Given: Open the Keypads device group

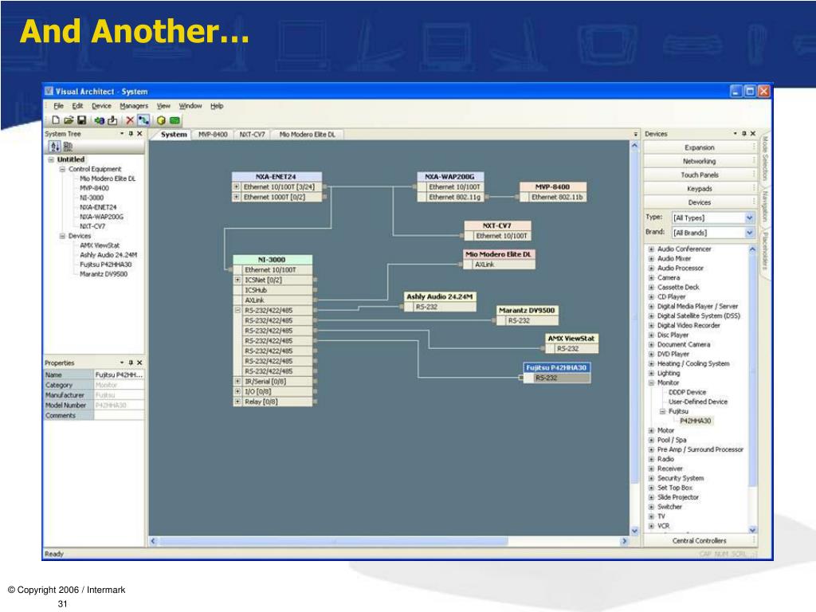Looking at the screenshot, I should (x=700, y=188).
